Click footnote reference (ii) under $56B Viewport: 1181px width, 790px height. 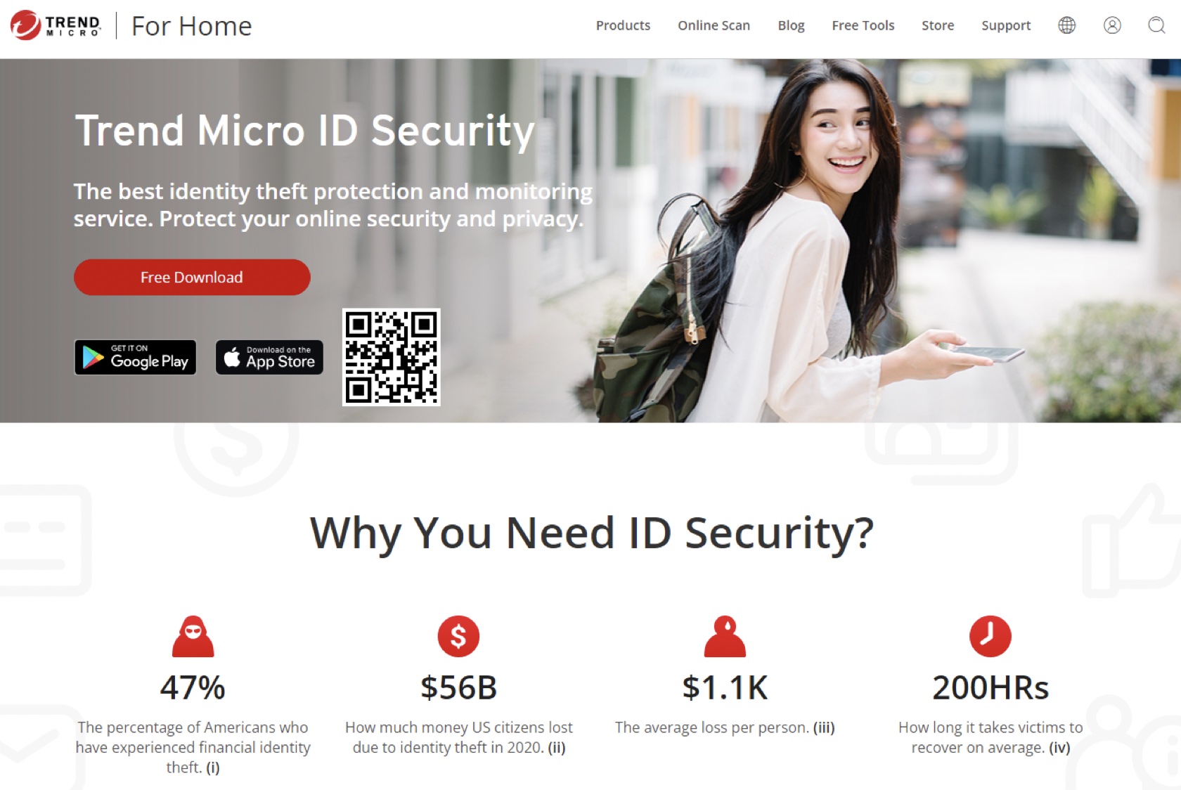coord(557,747)
